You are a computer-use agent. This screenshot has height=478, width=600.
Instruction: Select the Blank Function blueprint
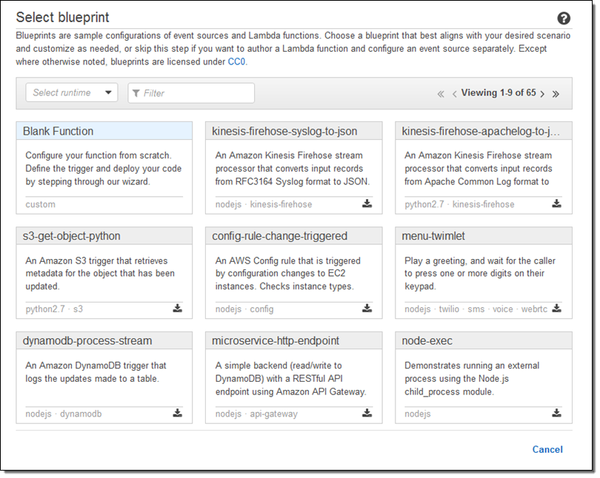coord(59,131)
